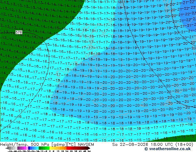The image size is (196, 152).
Task: Pick the purple swatch in the colour legend
Action: [x=18, y=148]
